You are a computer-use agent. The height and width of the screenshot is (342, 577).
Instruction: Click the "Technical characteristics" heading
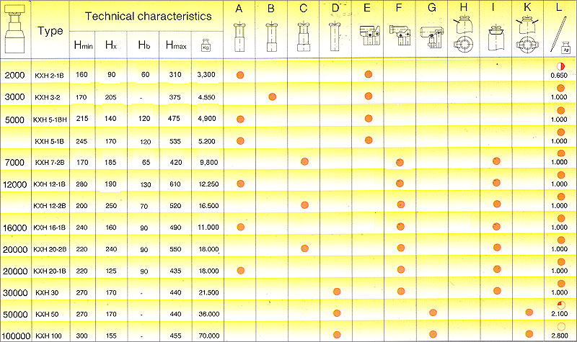(149, 16)
